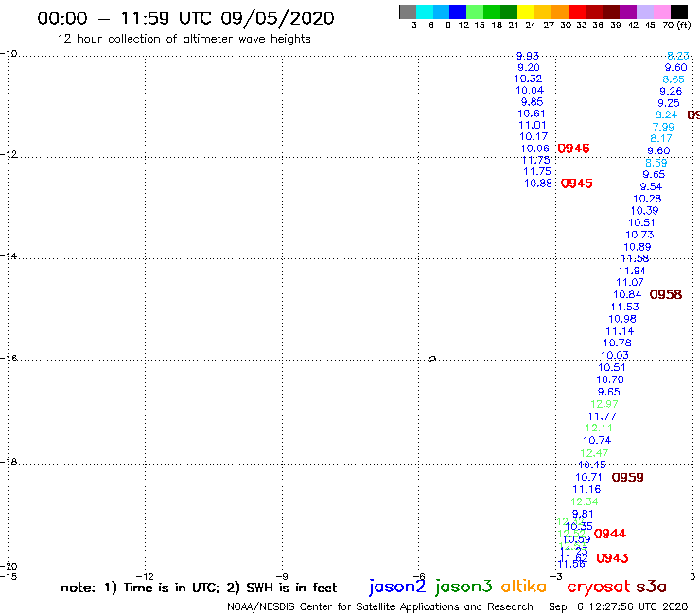Click the wave height value 10.98
Screen dimensions: 700x615
point(622,319)
